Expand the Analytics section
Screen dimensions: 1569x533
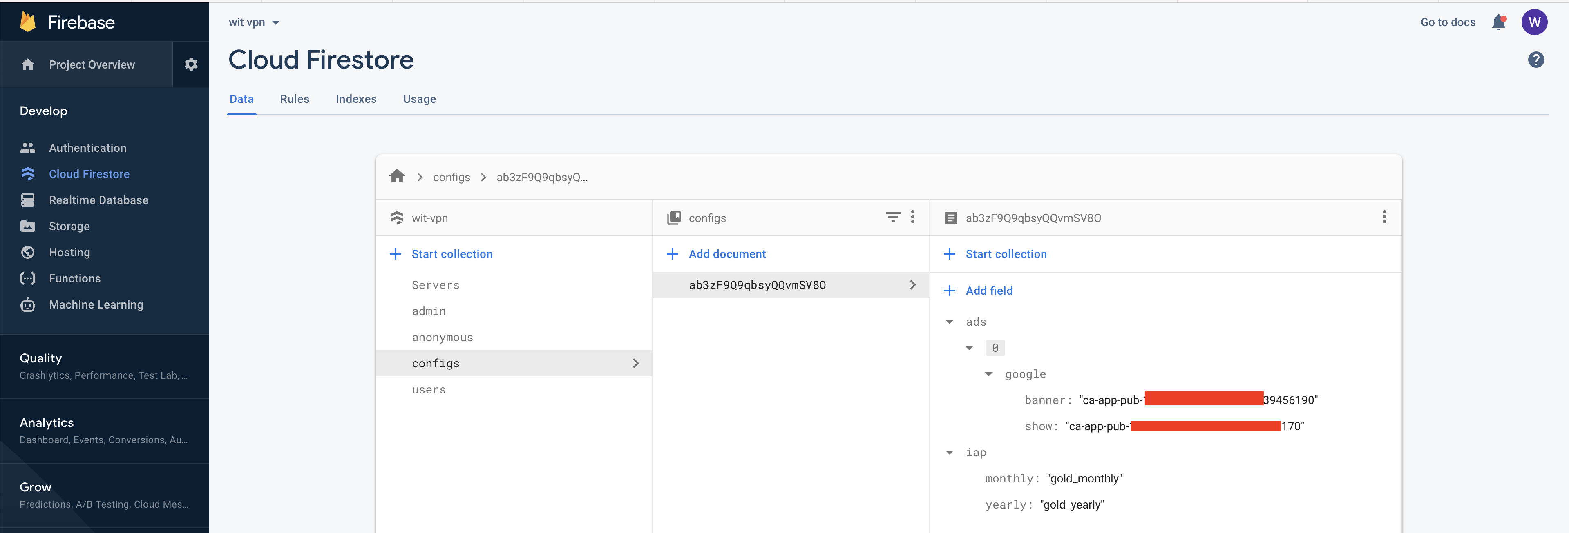tap(104, 431)
